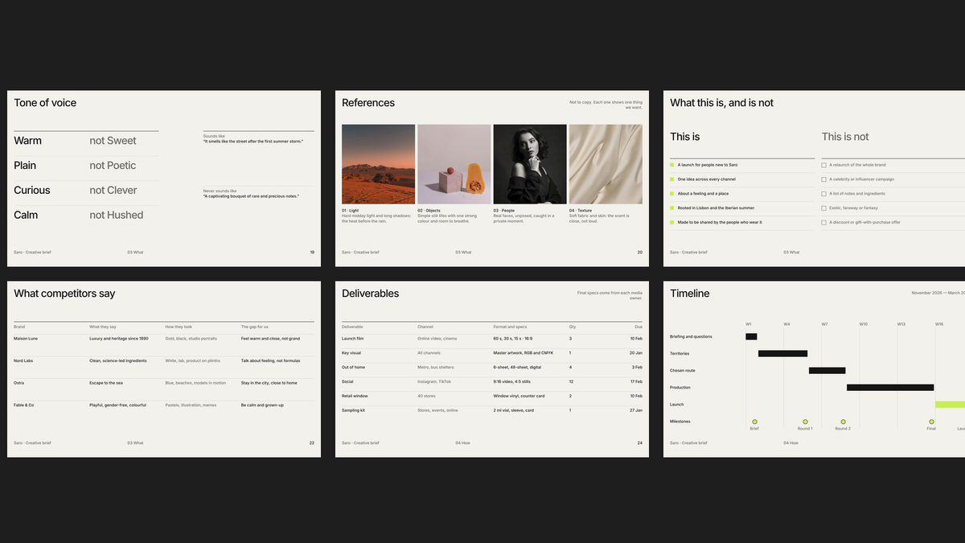This screenshot has width=965, height=543.
Task: Click 'Instagram, TikTok' channel cell
Action: pos(434,381)
